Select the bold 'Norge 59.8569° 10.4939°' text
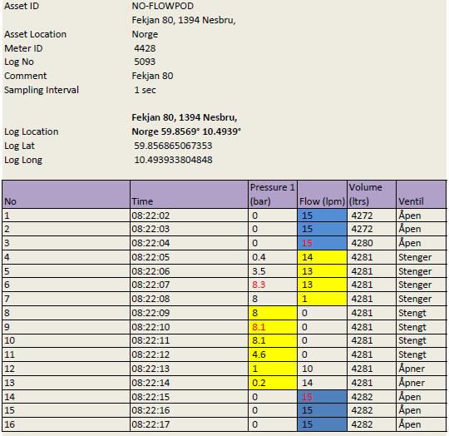The height and width of the screenshot is (436, 449). [186, 131]
